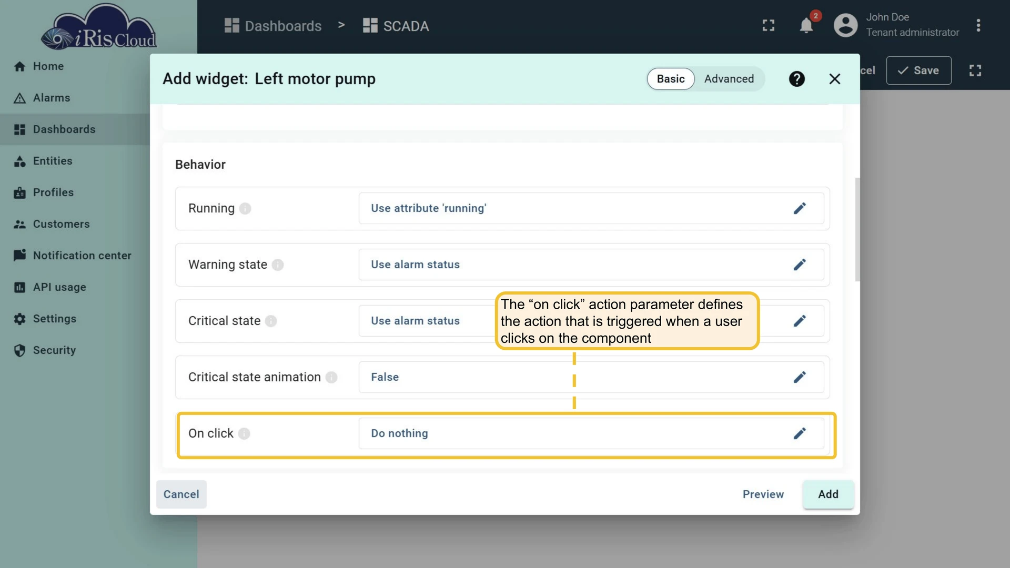Open SCADA breadcrumb
Image resolution: width=1010 pixels, height=568 pixels.
coord(396,26)
